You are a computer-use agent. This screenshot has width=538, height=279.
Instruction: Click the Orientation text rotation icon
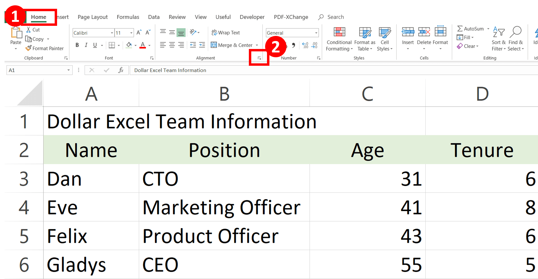pos(193,32)
